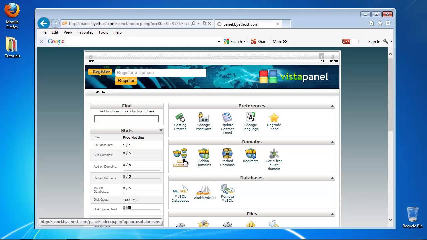Click the Share toolbar button
The height and width of the screenshot is (240, 427).
pyautogui.click(x=259, y=42)
